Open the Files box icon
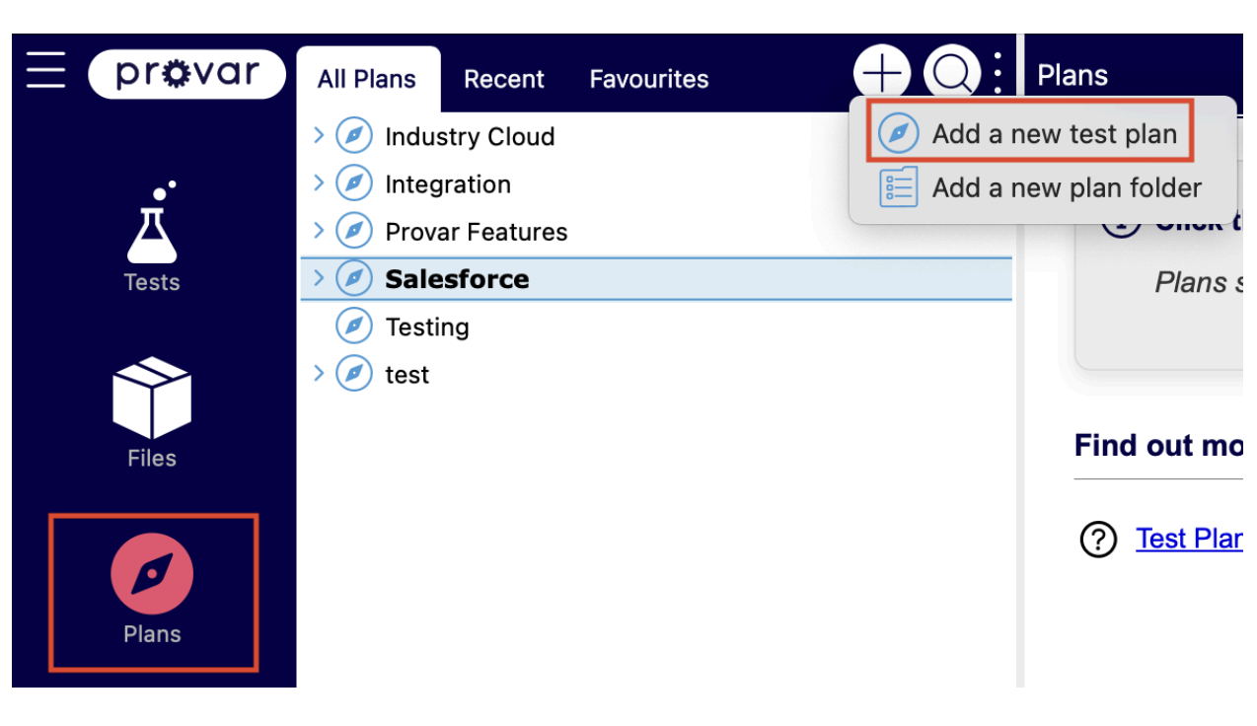Screen dimensions: 1257x726 (x=152, y=398)
